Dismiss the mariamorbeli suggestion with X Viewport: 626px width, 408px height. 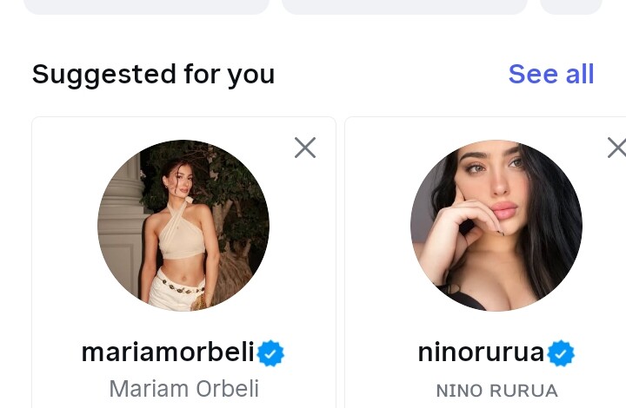[x=305, y=148]
